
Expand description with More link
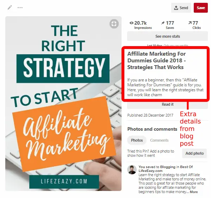[x=194, y=192]
